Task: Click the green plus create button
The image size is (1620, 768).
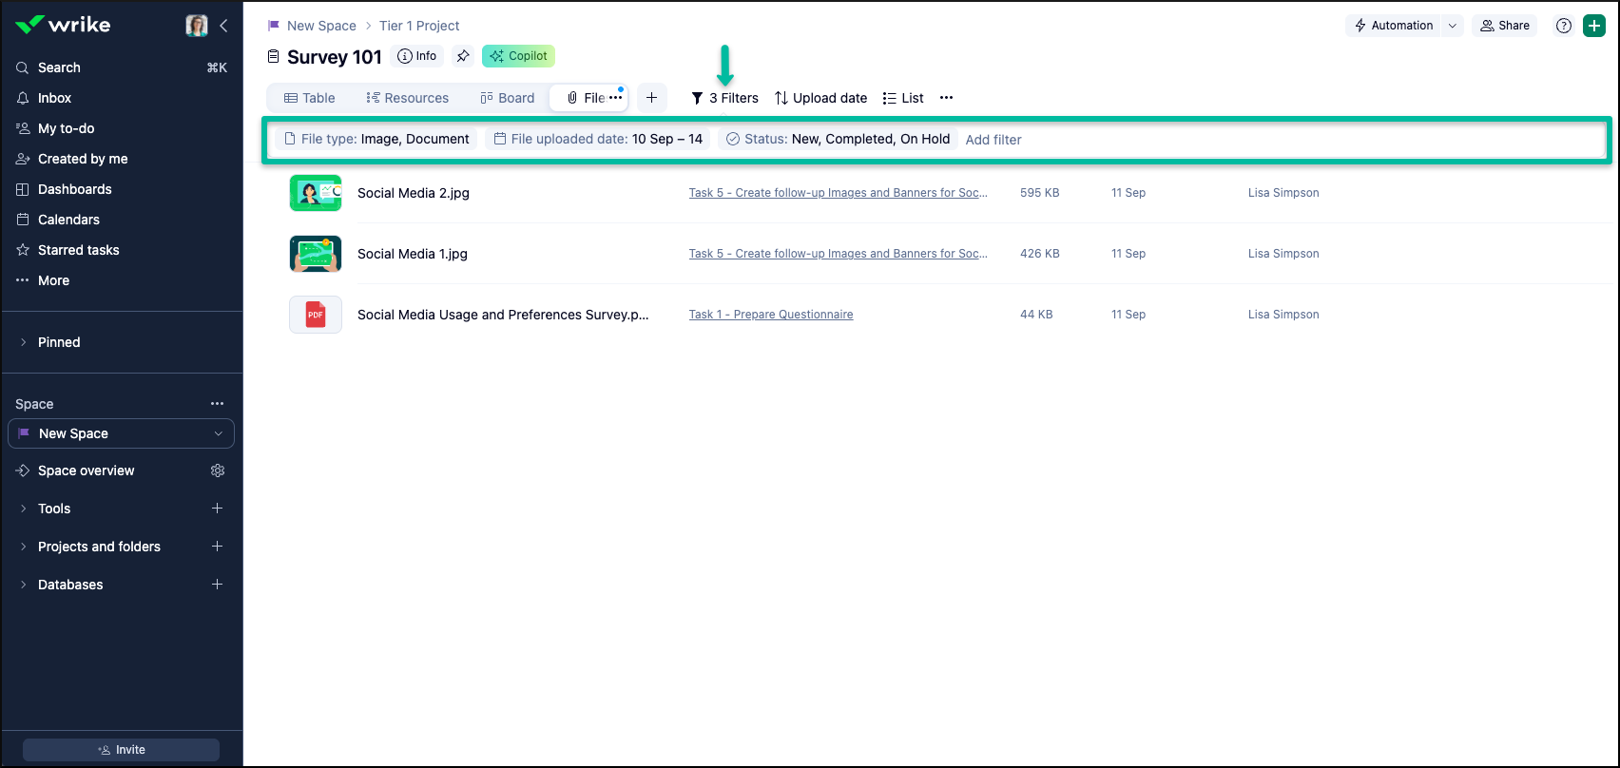Action: pos(1593,26)
